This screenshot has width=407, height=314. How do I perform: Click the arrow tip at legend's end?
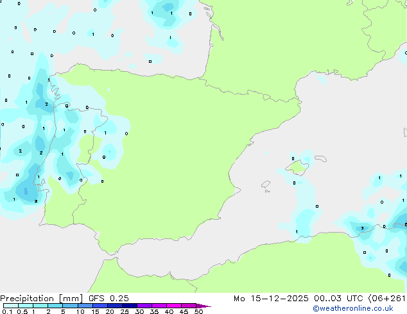[203, 306]
